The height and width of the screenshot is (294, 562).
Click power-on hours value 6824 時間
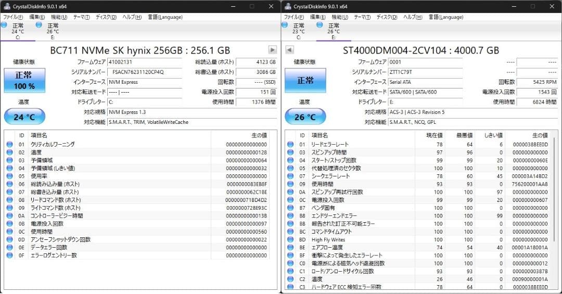[537, 102]
